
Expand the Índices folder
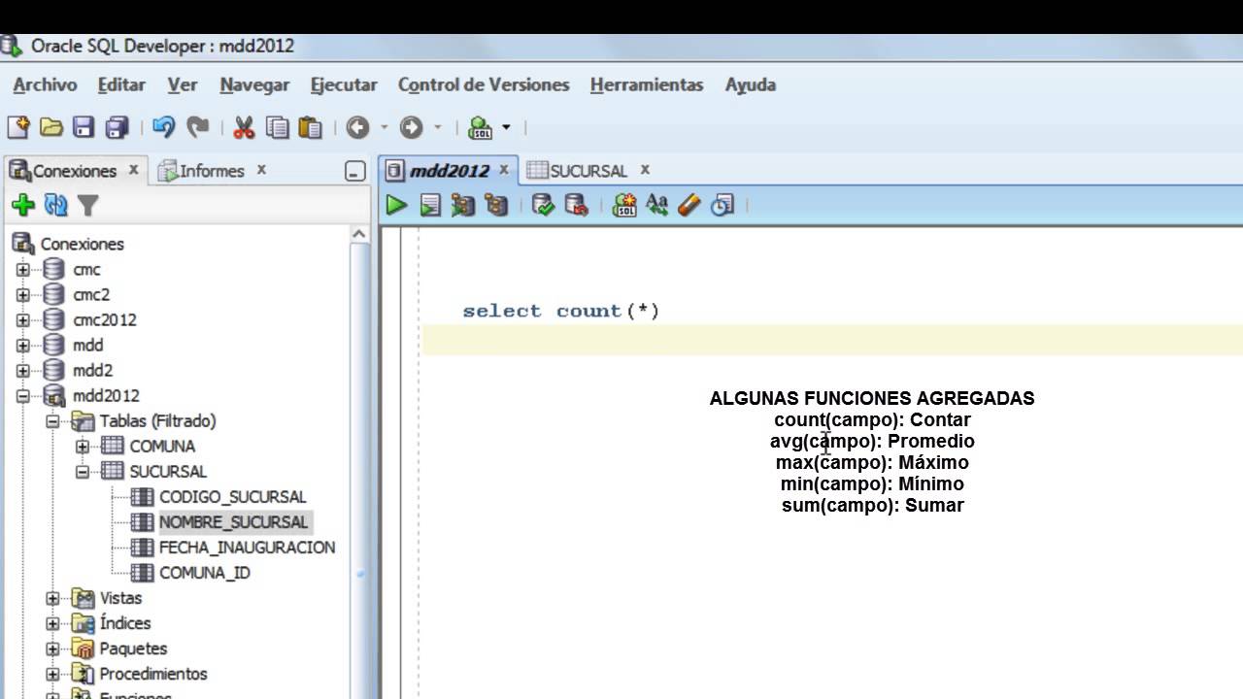point(52,623)
